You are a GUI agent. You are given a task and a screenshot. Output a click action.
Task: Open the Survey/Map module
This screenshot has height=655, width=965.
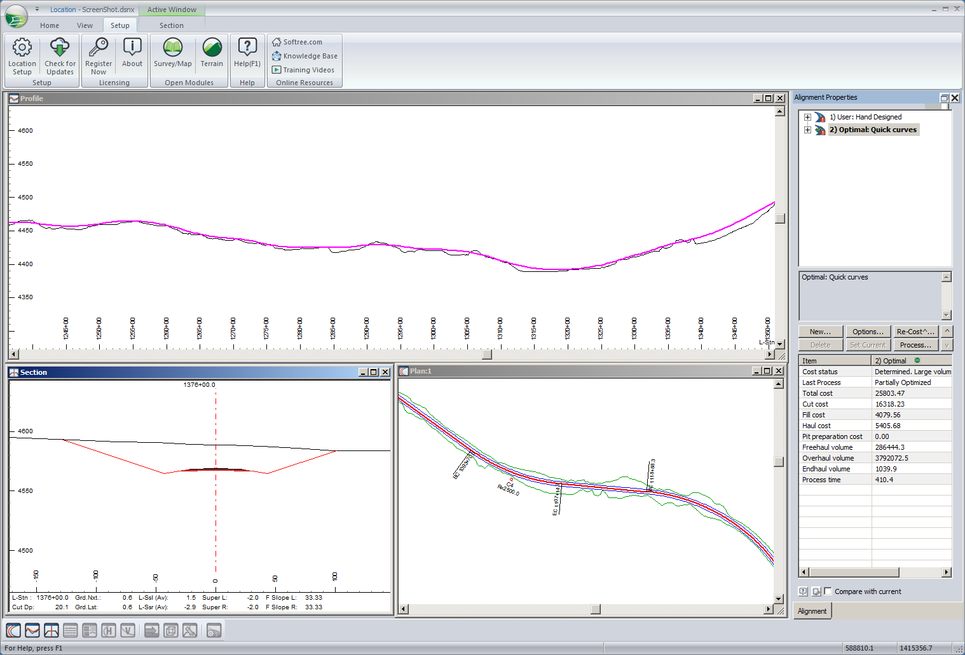pyautogui.click(x=172, y=53)
